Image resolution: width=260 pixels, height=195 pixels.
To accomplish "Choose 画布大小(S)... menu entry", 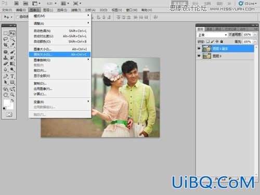I will pyautogui.click(x=60, y=55).
